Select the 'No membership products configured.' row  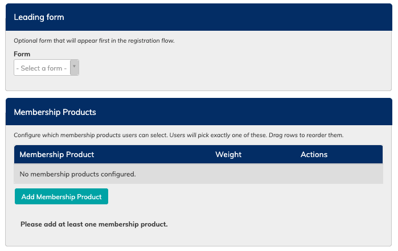click(199, 174)
